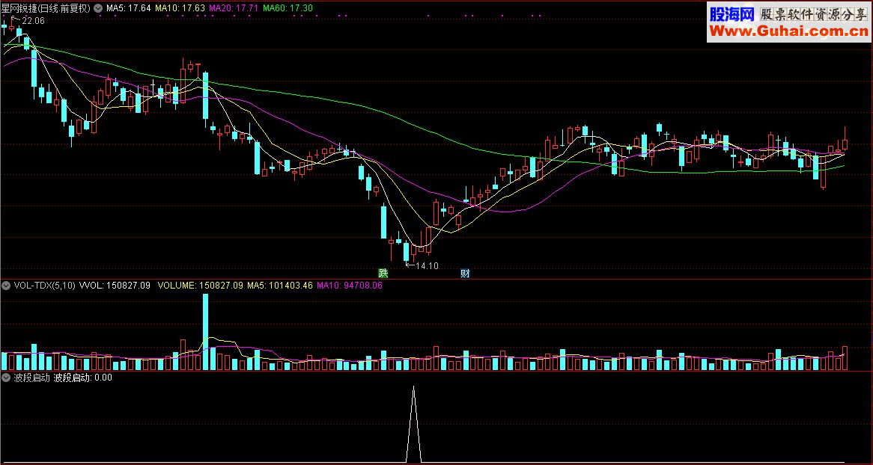Click the green MA60: 17.30 legend
Screen dimensions: 873x465
288,7
